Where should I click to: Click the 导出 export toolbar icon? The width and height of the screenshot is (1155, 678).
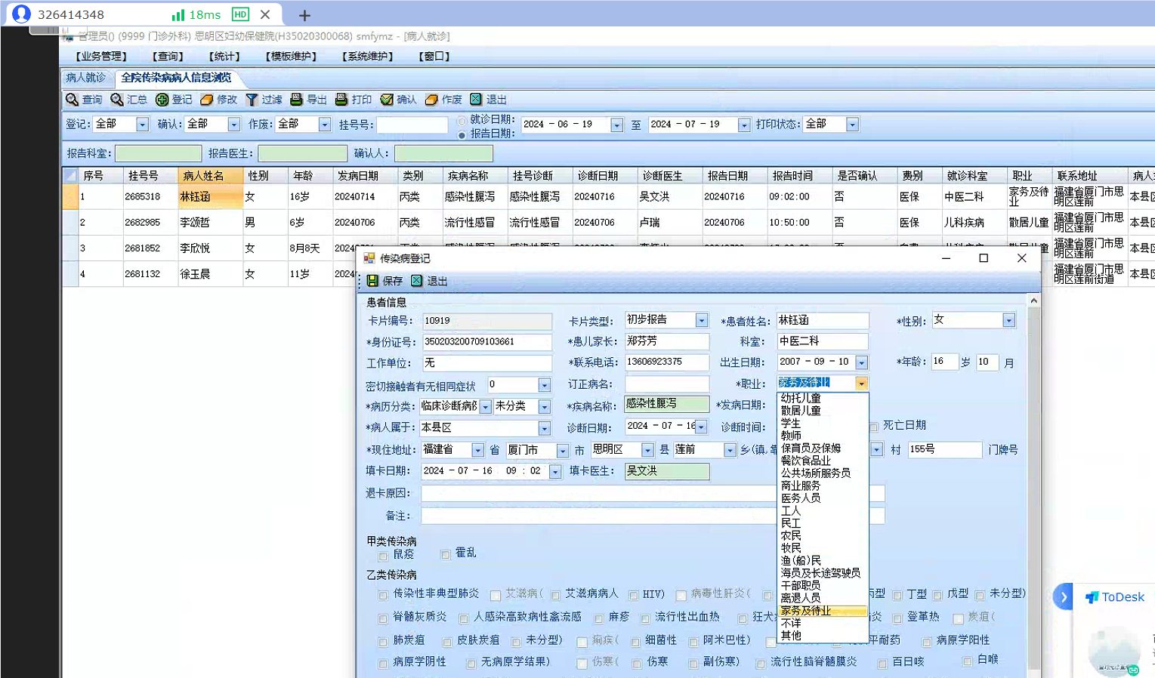tap(297, 100)
